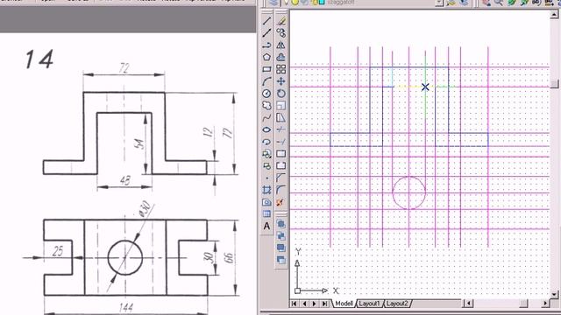Open the layer dropdown list arrow
Screen dimensions: 561x315
(439, 3)
